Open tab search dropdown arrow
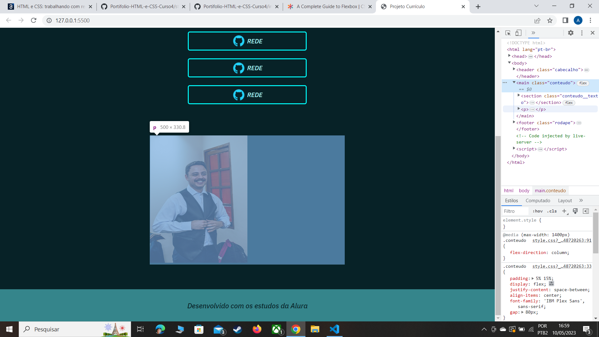 [536, 6]
